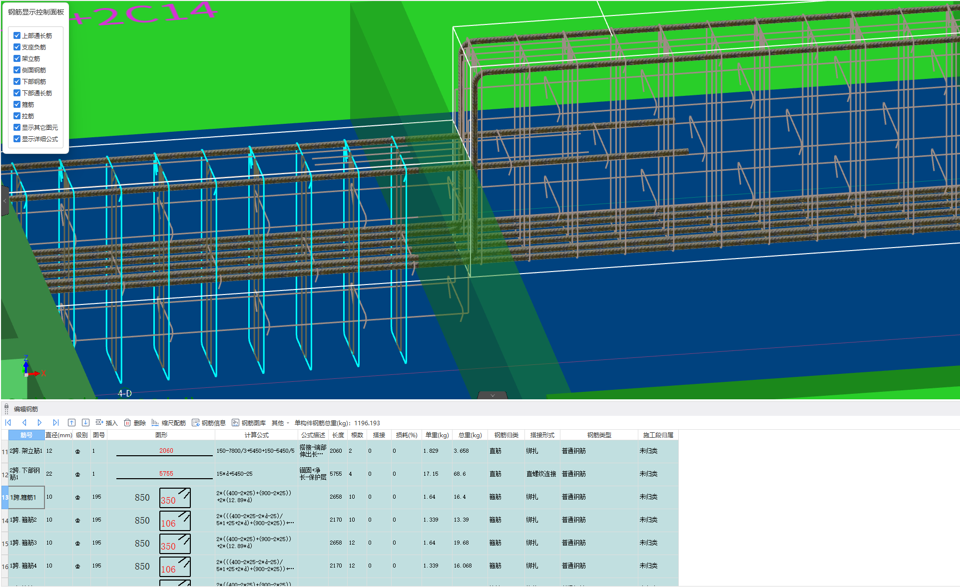Move selected row up
Screen dimensions: 960x587
[x=71, y=423]
